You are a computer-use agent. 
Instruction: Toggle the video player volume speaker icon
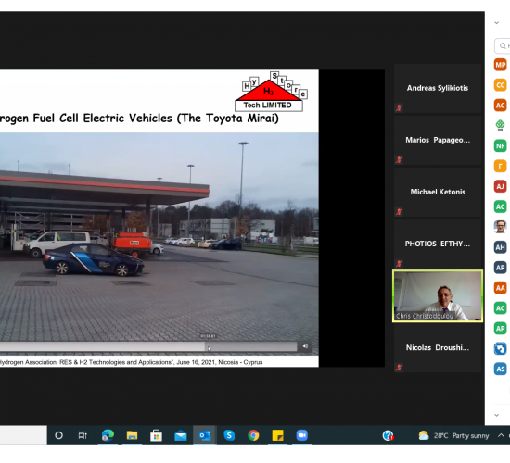[x=305, y=346]
